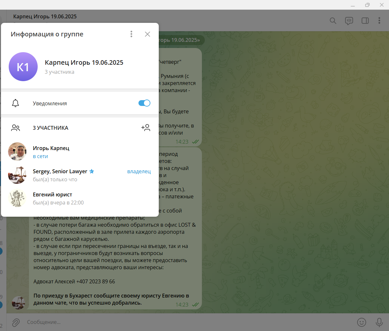Click the premium star next to Sergey
The image size is (389, 331).
tap(92, 171)
